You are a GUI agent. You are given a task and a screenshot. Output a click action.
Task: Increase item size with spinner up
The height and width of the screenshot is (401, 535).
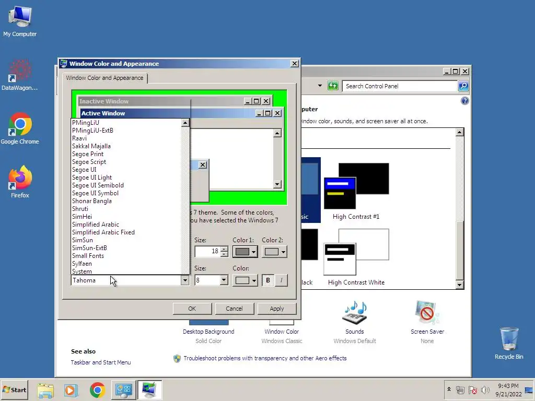[224, 249]
